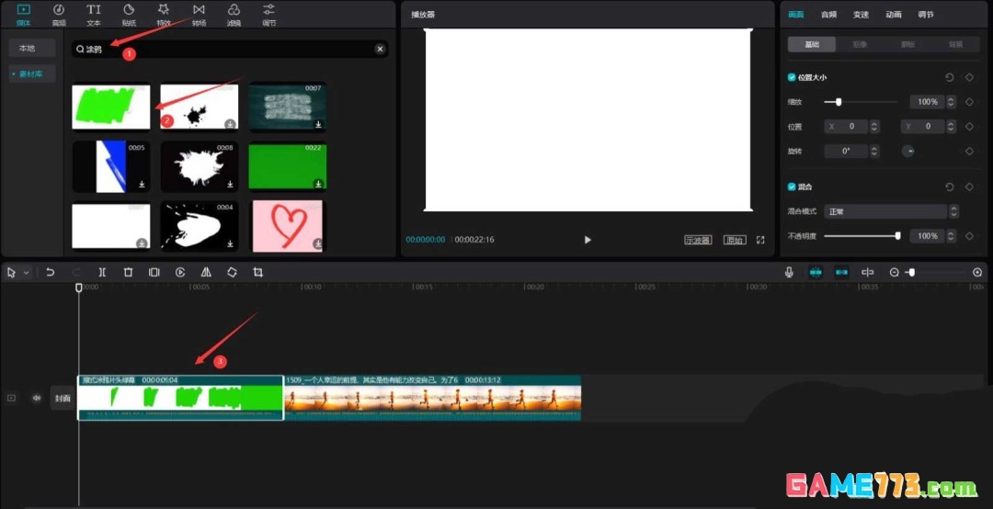Click the 封面 cover button
Viewport: 993px width, 509px height.
click(x=63, y=398)
